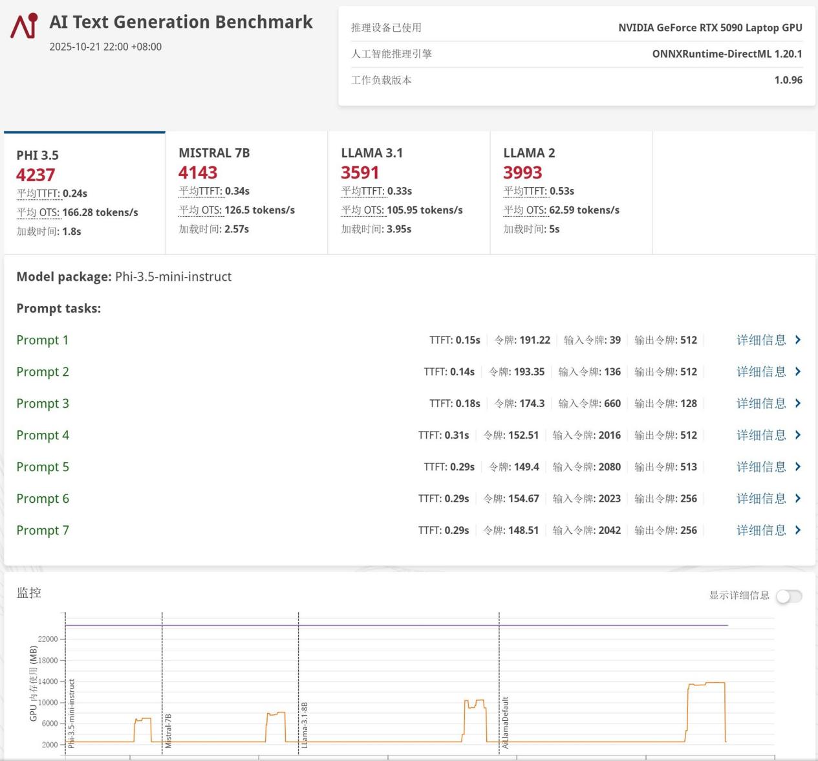Click the Llama-3.1-8B marker line in the chart

[304, 725]
